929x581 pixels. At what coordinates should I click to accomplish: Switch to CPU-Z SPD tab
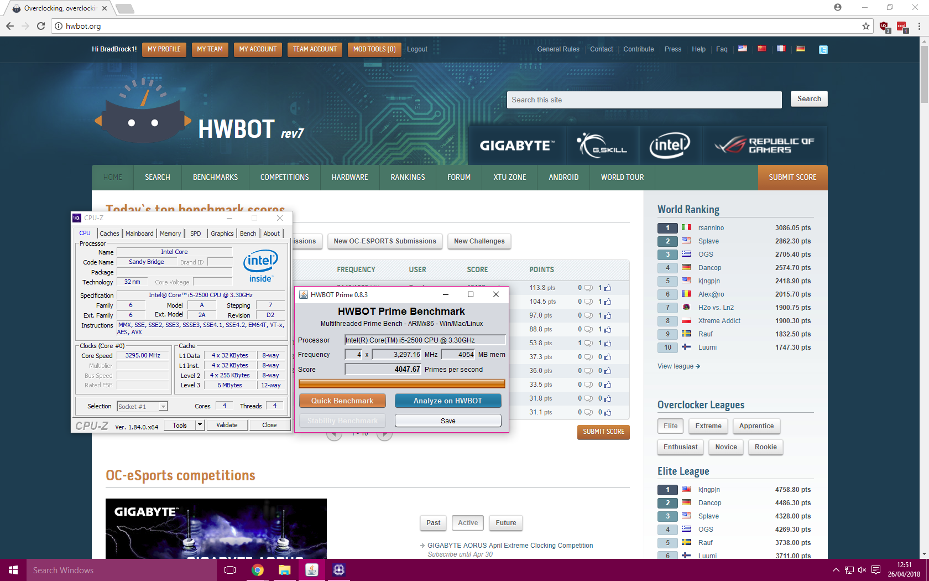click(x=195, y=234)
